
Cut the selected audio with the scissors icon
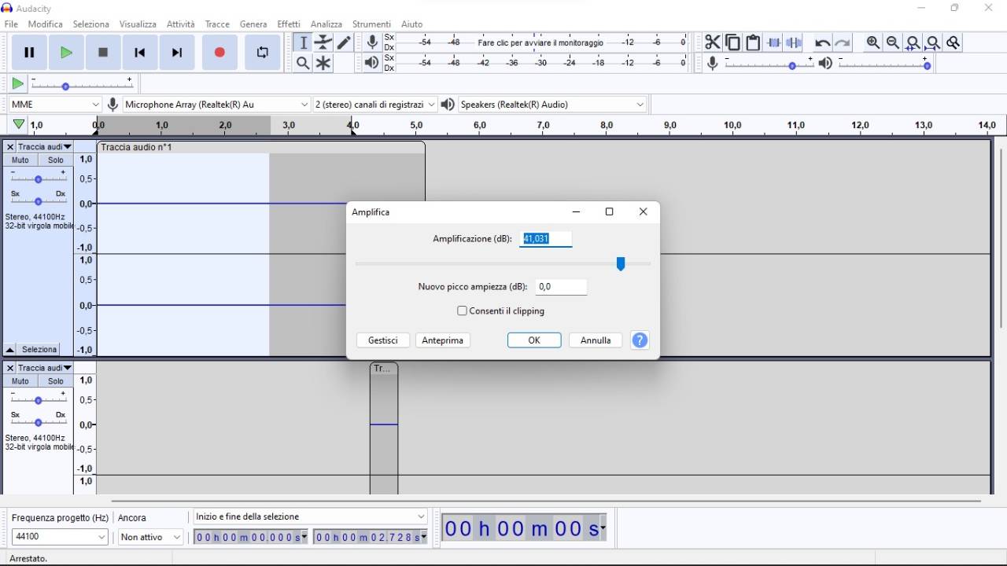712,42
